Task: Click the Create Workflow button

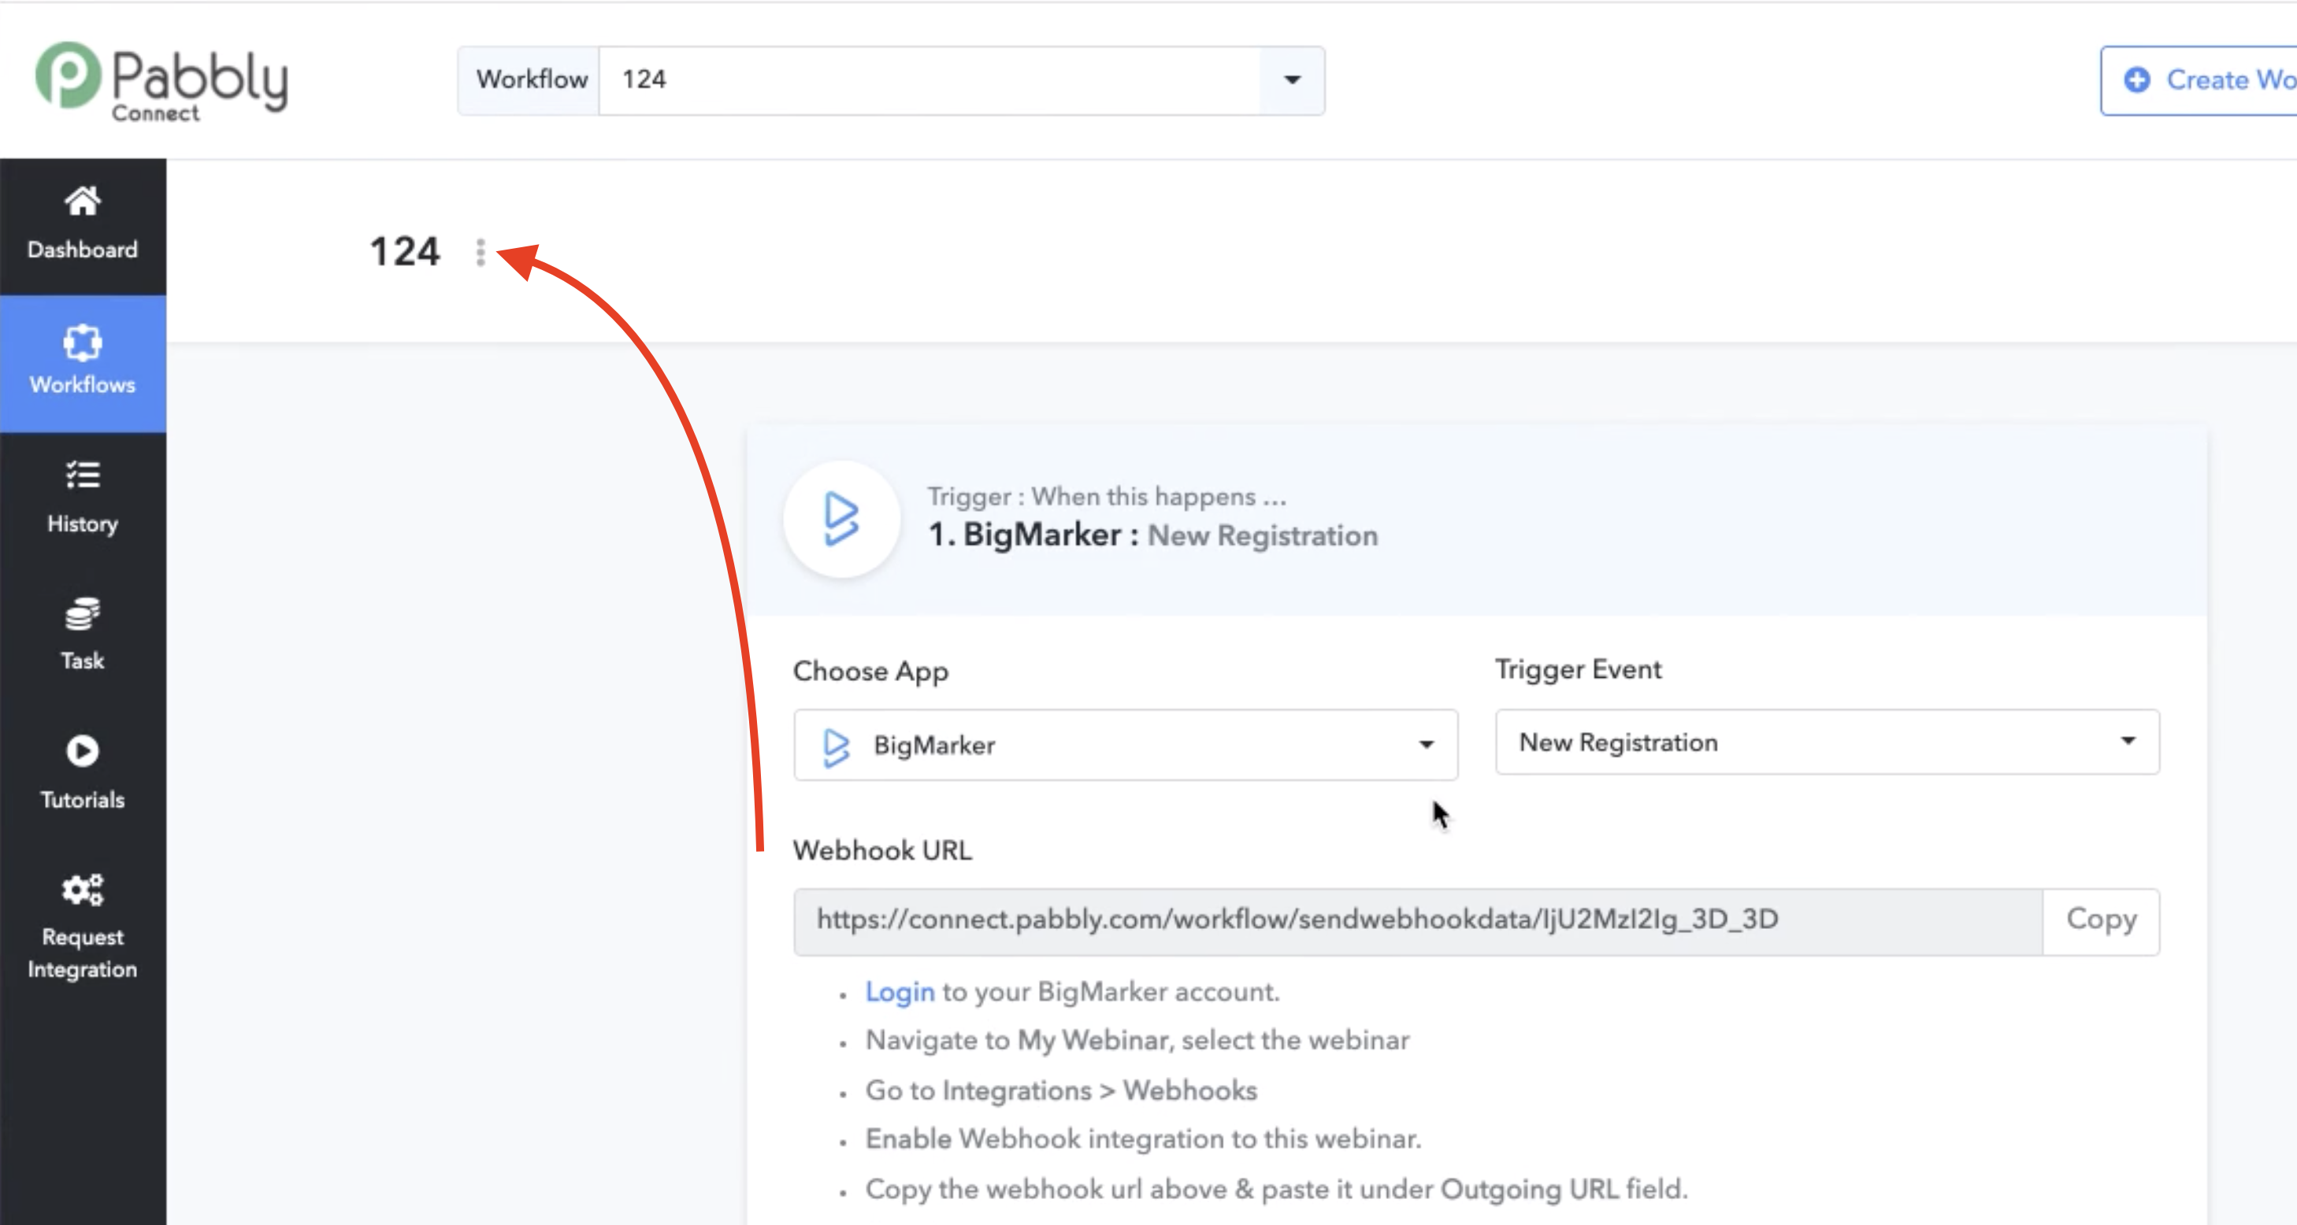Action: pos(2198,80)
